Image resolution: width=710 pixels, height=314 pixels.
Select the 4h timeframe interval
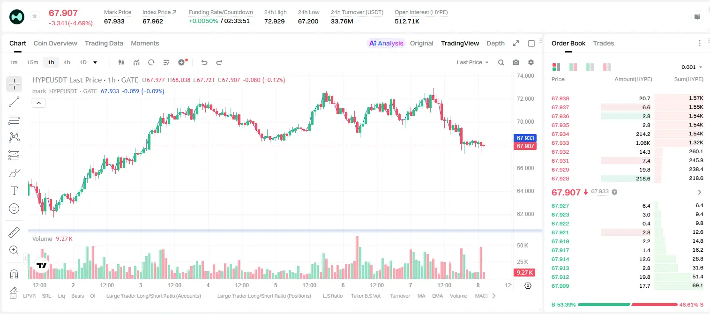click(67, 62)
